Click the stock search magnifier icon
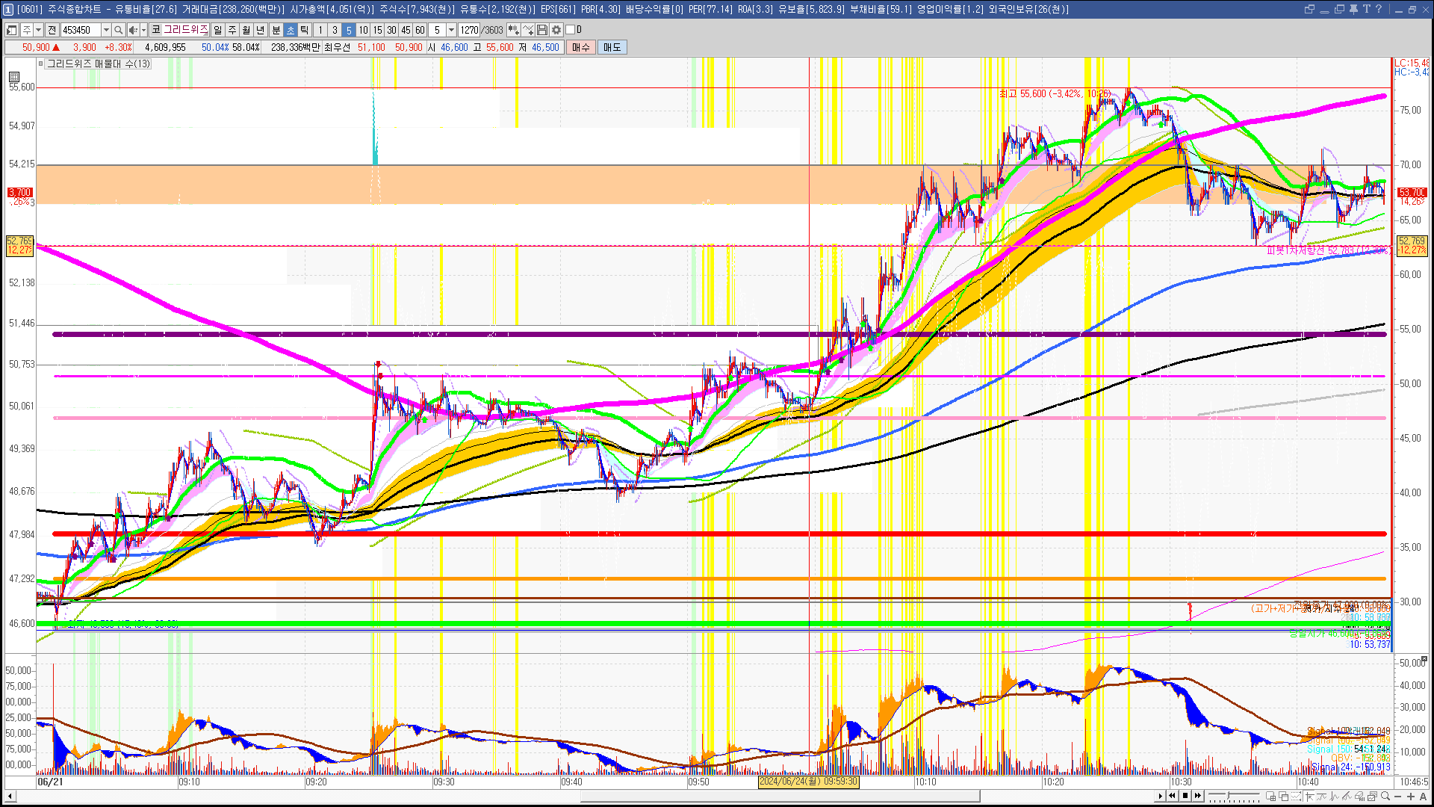This screenshot has height=807, width=1434. 118,30
